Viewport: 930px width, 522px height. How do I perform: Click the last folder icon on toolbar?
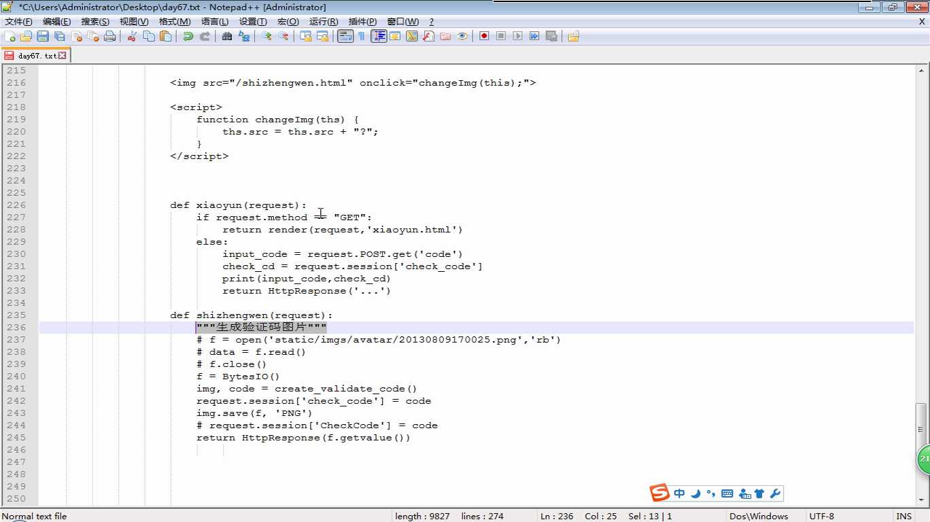[573, 36]
